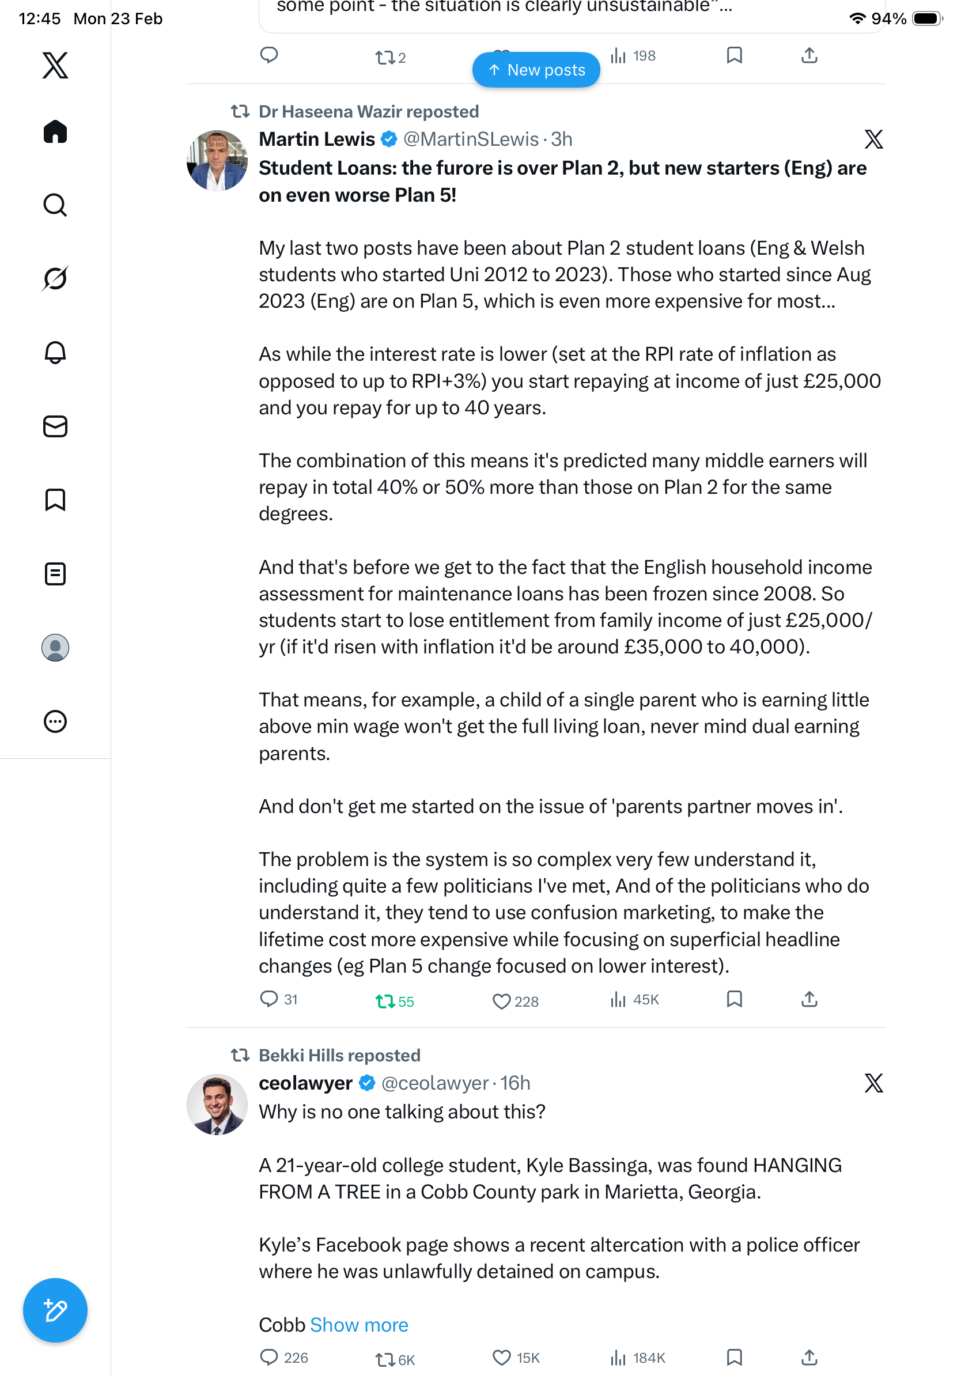Open the Notifications bell
Image resolution: width=961 pixels, height=1376 pixels.
point(55,353)
